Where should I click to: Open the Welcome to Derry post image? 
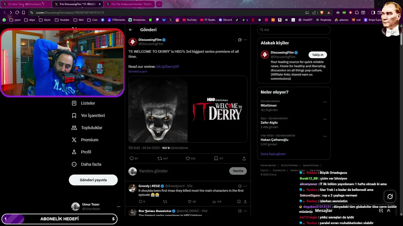click(x=188, y=109)
